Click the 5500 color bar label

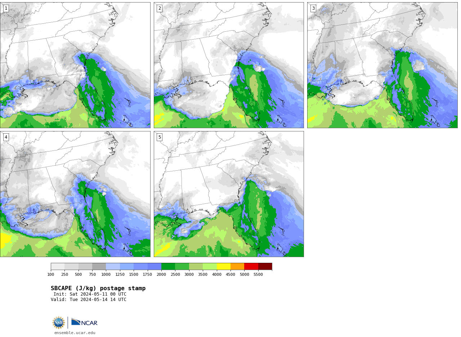point(258,275)
